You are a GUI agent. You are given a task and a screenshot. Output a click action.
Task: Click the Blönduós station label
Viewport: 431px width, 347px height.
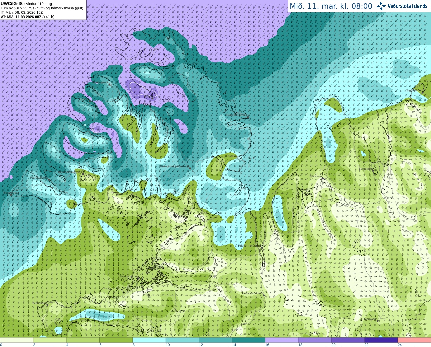pyautogui.click(x=316, y=176)
